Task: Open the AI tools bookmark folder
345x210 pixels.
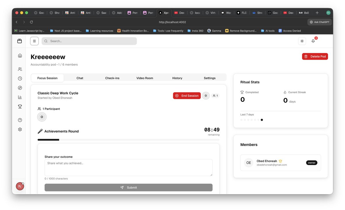Action: click(x=268, y=31)
